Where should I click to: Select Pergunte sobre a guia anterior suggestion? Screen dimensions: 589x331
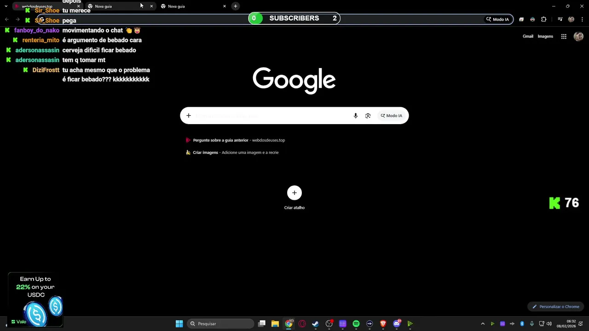click(235, 140)
